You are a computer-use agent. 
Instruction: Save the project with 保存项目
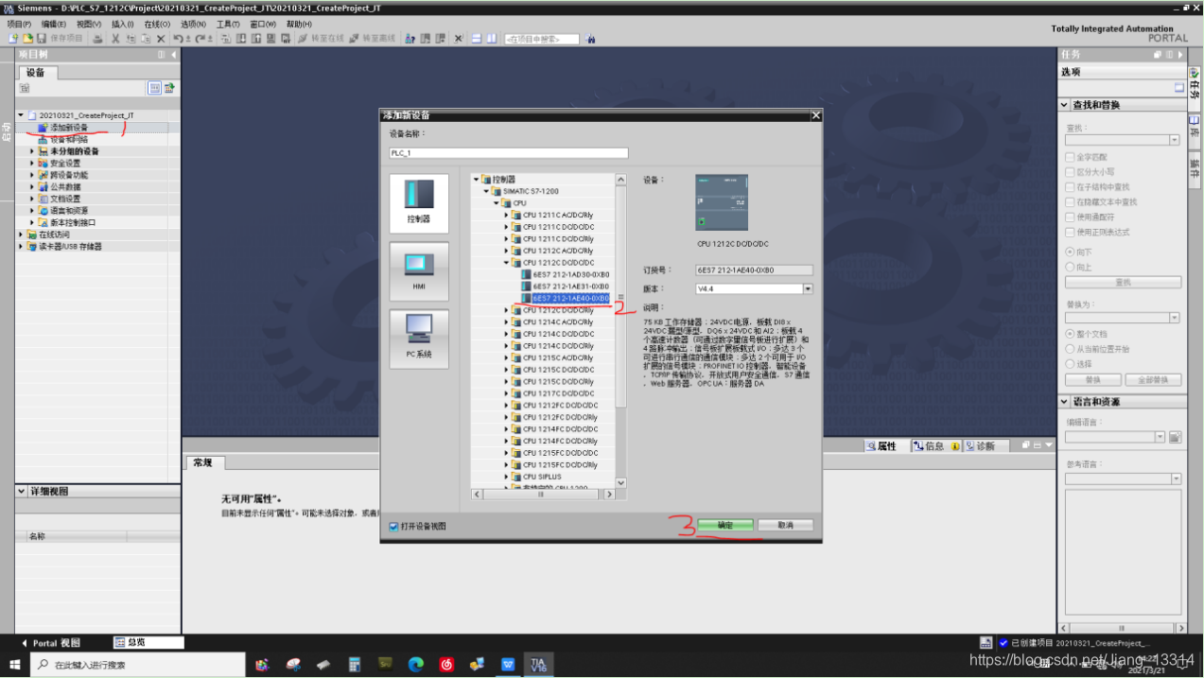(x=61, y=38)
